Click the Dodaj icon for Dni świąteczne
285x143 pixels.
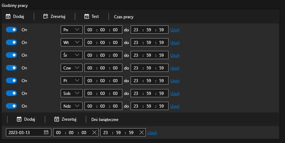[19, 119]
